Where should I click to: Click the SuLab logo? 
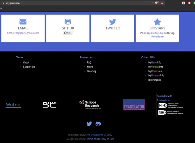tap(49, 105)
